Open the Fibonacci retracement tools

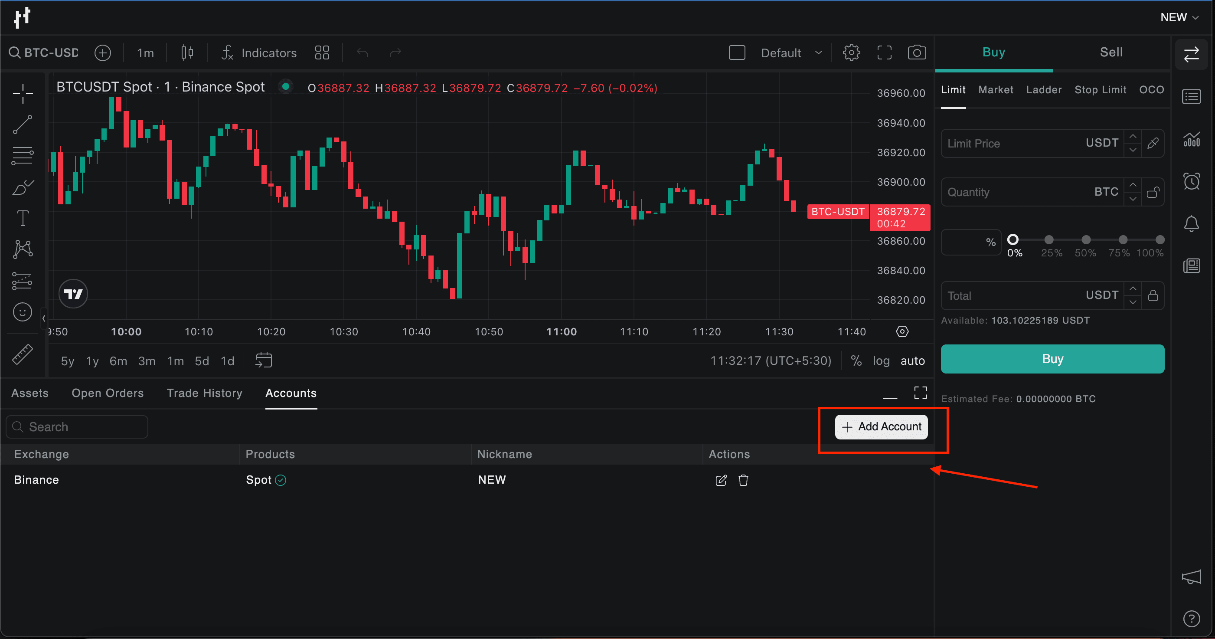[x=22, y=156]
